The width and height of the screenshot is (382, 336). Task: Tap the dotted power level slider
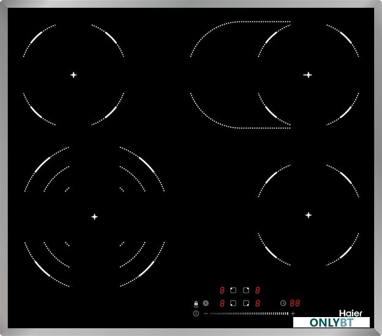coord(248,313)
